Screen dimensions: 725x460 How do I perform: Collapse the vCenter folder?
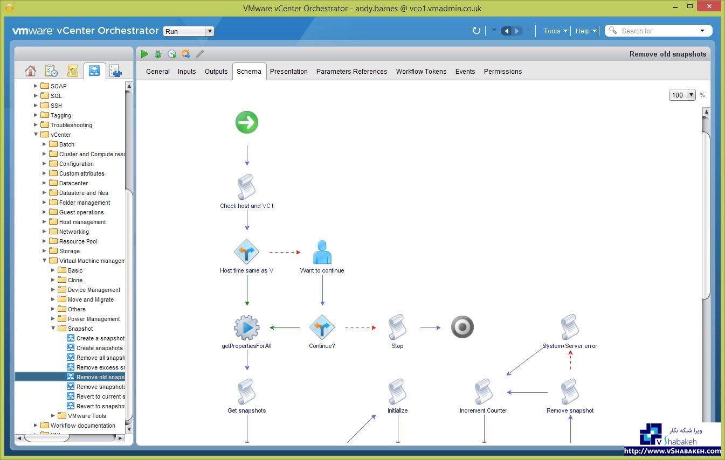point(36,135)
